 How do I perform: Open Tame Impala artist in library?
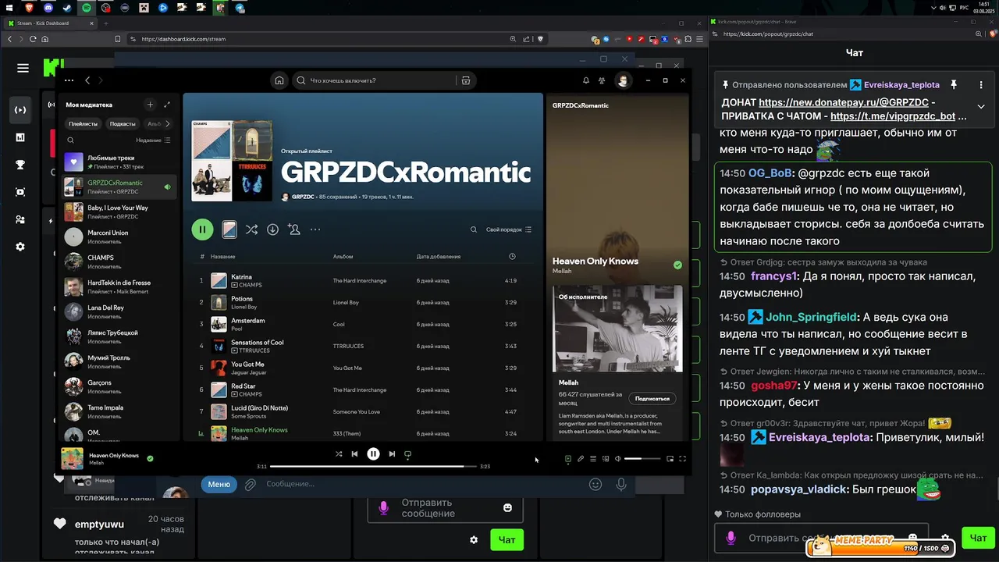(x=119, y=411)
